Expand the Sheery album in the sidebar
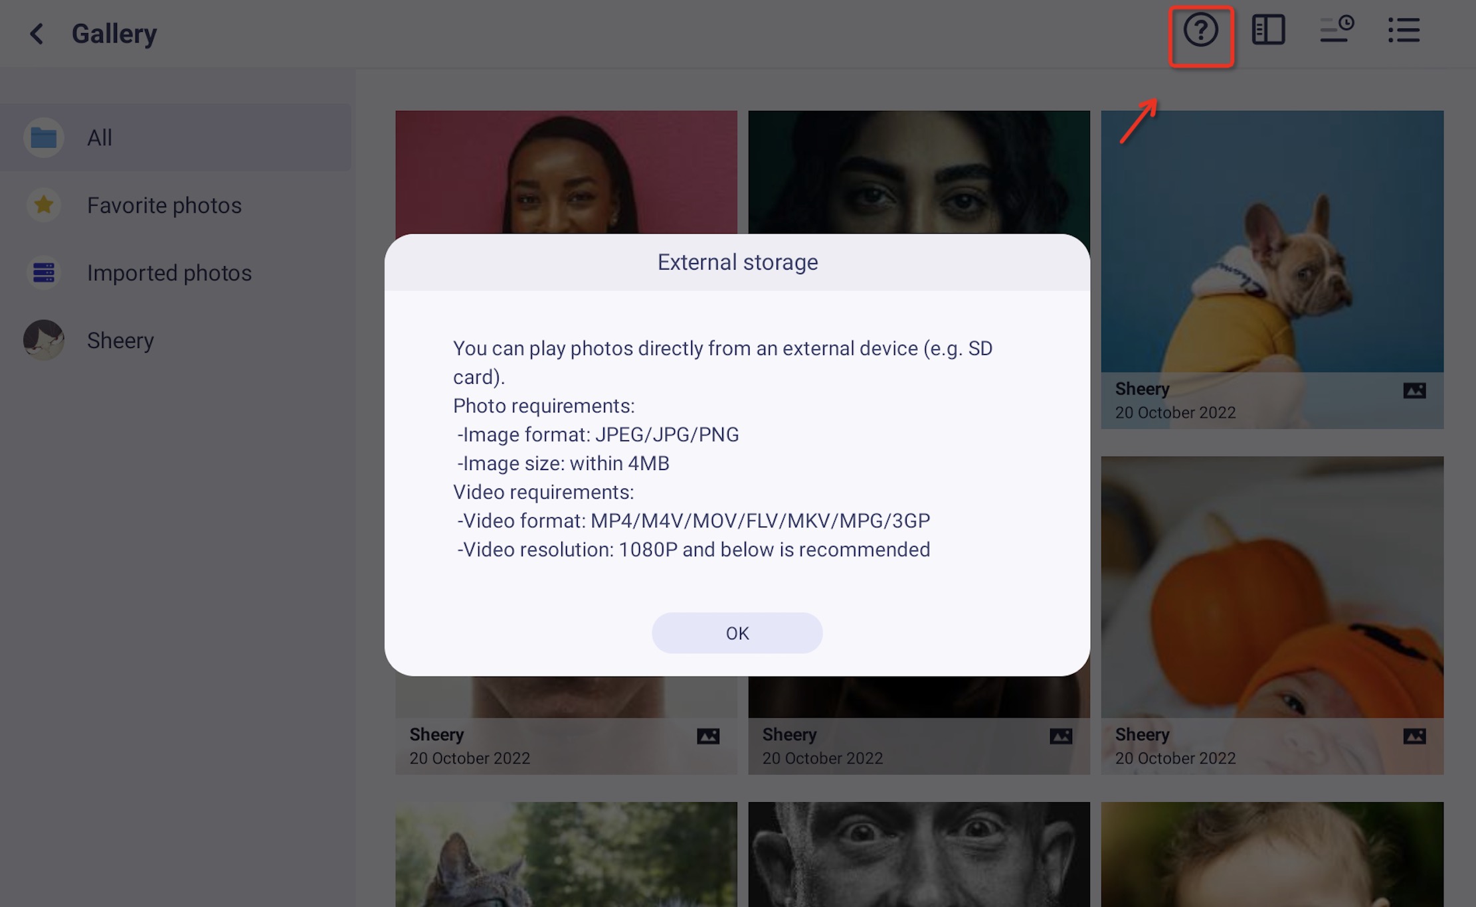The image size is (1476, 907). pos(120,340)
